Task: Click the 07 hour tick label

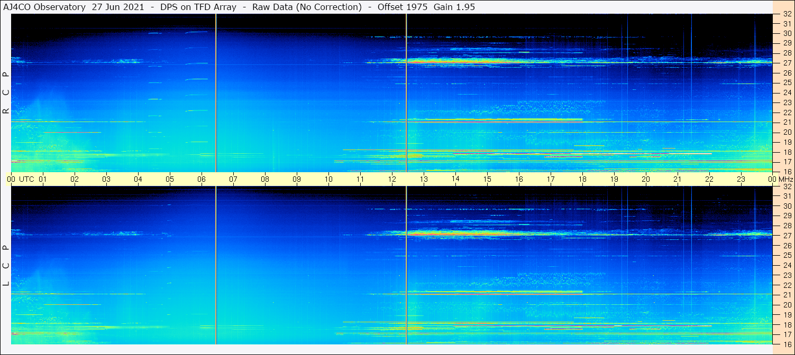Action: click(x=233, y=179)
